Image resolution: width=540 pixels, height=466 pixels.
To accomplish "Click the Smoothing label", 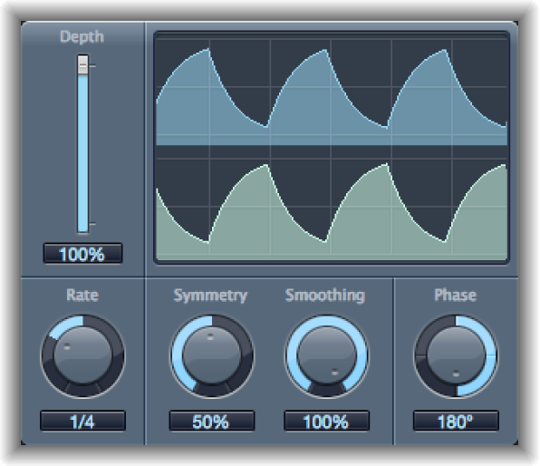I will [x=325, y=296].
